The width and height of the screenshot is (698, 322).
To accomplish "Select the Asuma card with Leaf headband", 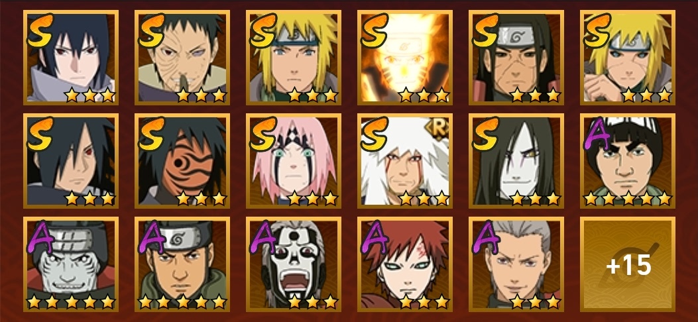I will tap(182, 264).
